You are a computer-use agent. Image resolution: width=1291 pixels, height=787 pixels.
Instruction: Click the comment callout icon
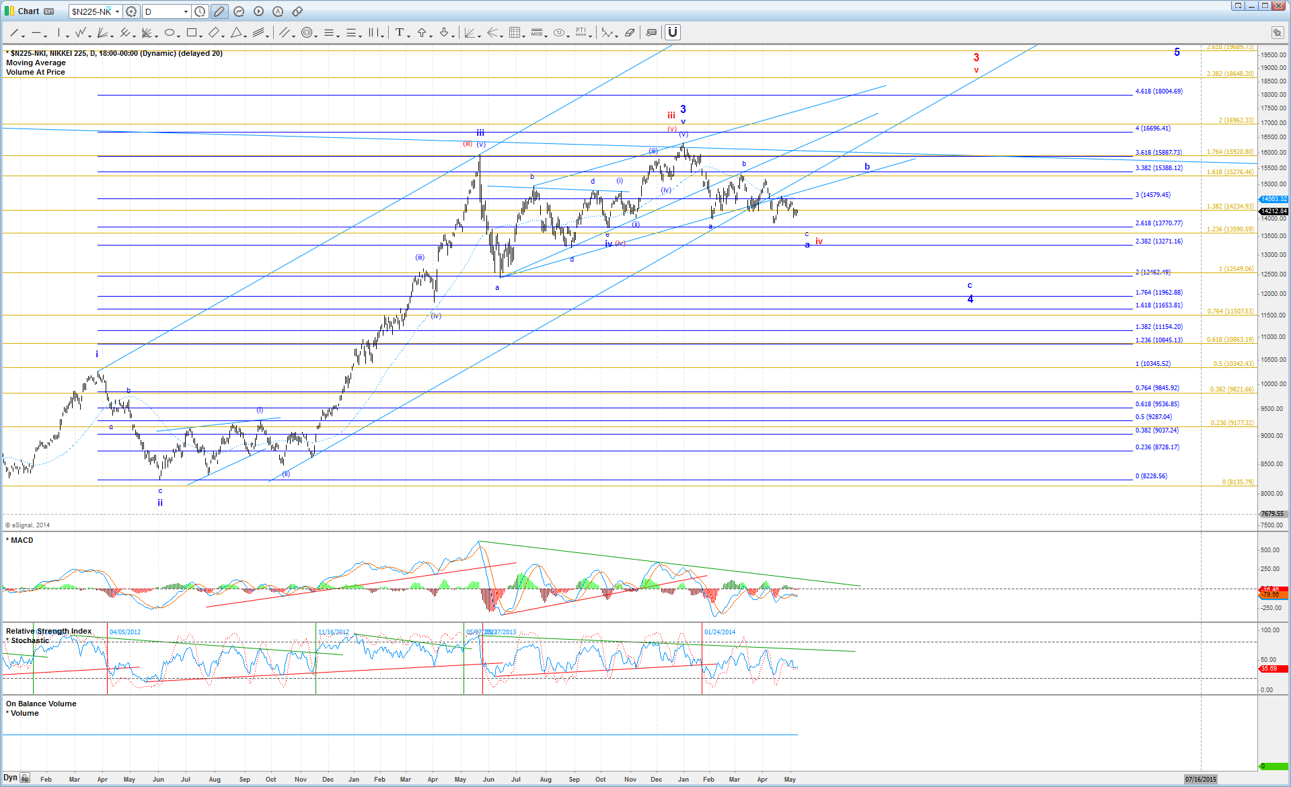[x=651, y=32]
